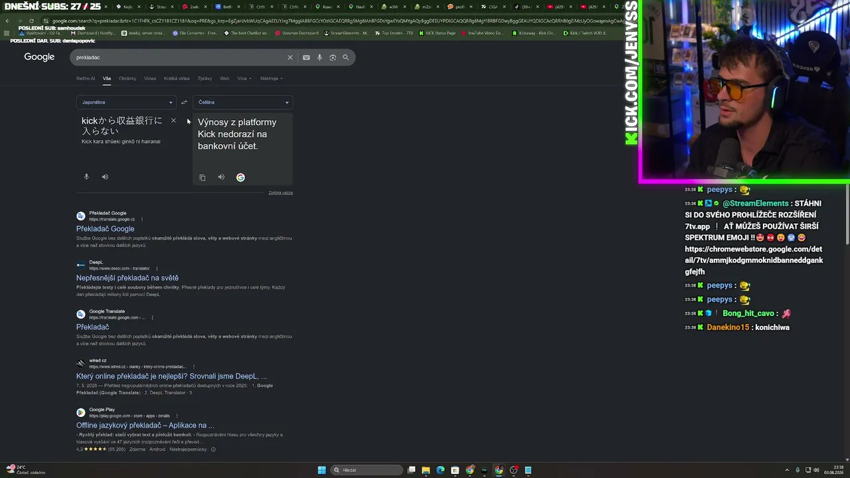Open Google Lens image search
The image size is (850, 478).
[x=333, y=57]
